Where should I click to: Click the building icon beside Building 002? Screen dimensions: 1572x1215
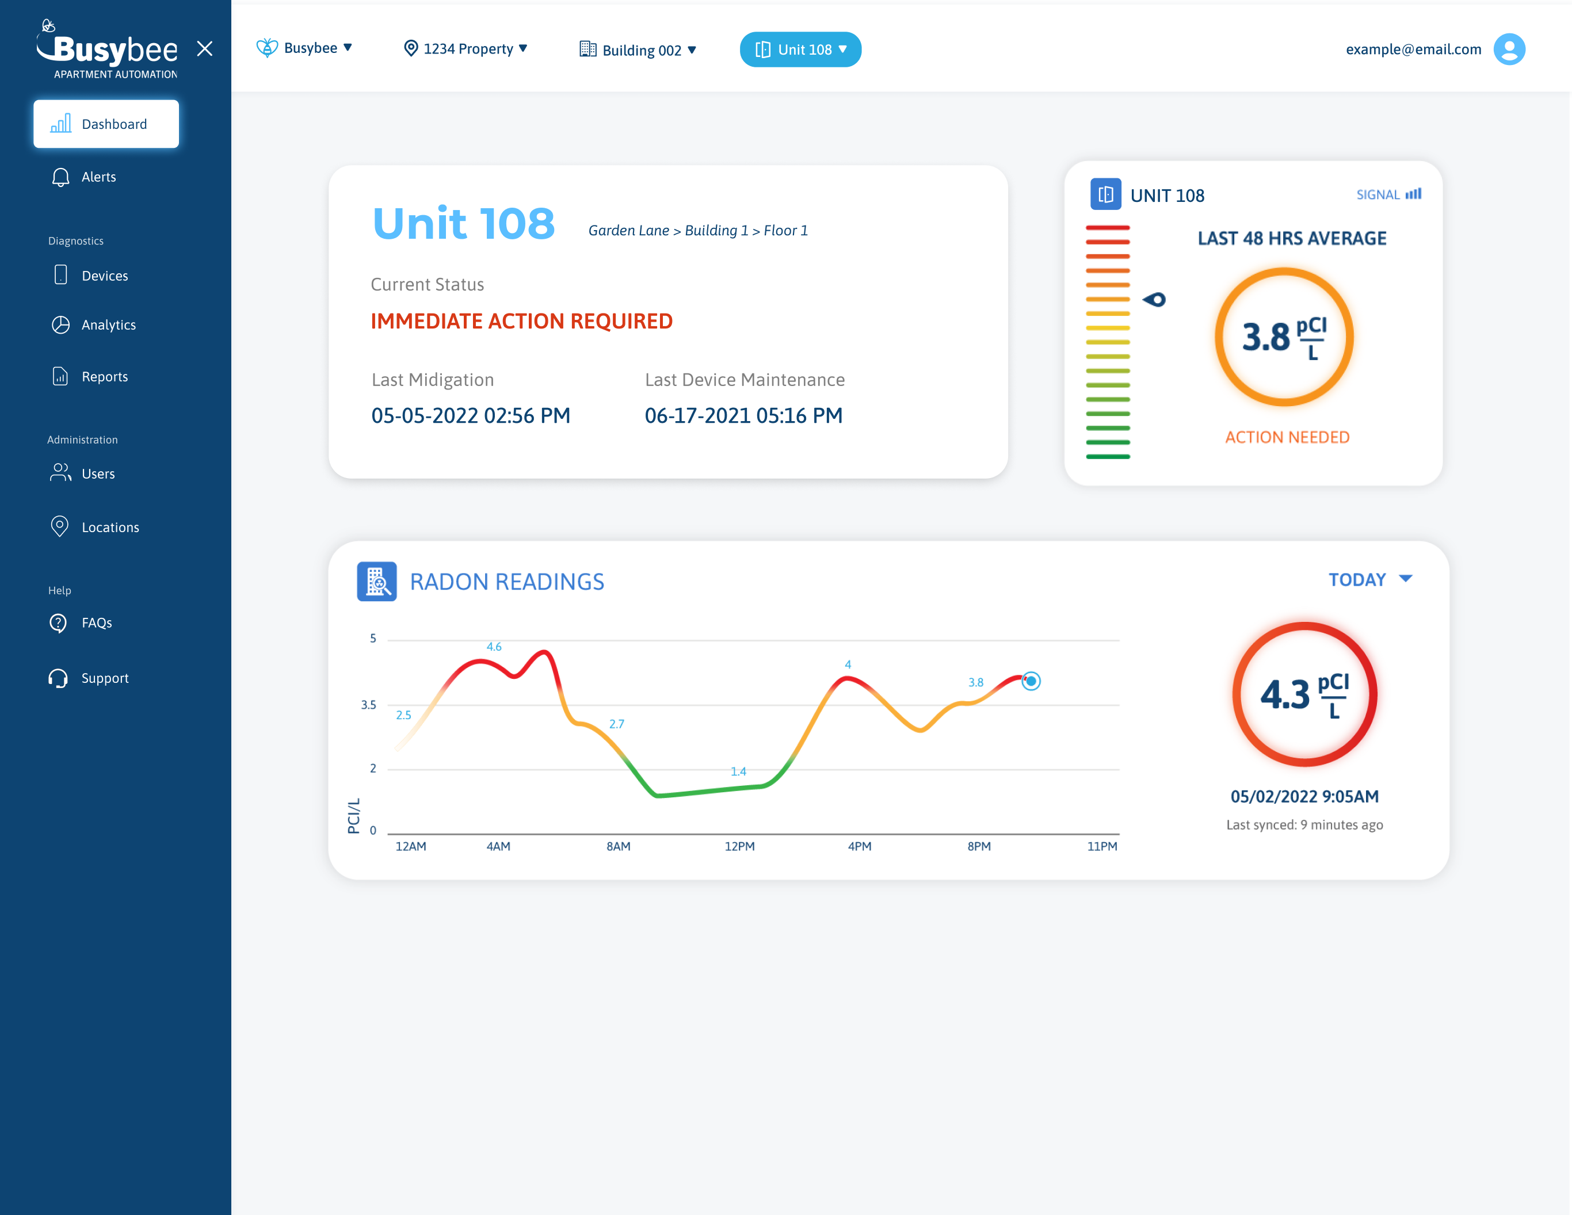coord(588,49)
